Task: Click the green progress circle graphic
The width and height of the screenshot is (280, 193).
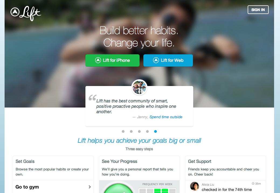Action: [x=118, y=188]
